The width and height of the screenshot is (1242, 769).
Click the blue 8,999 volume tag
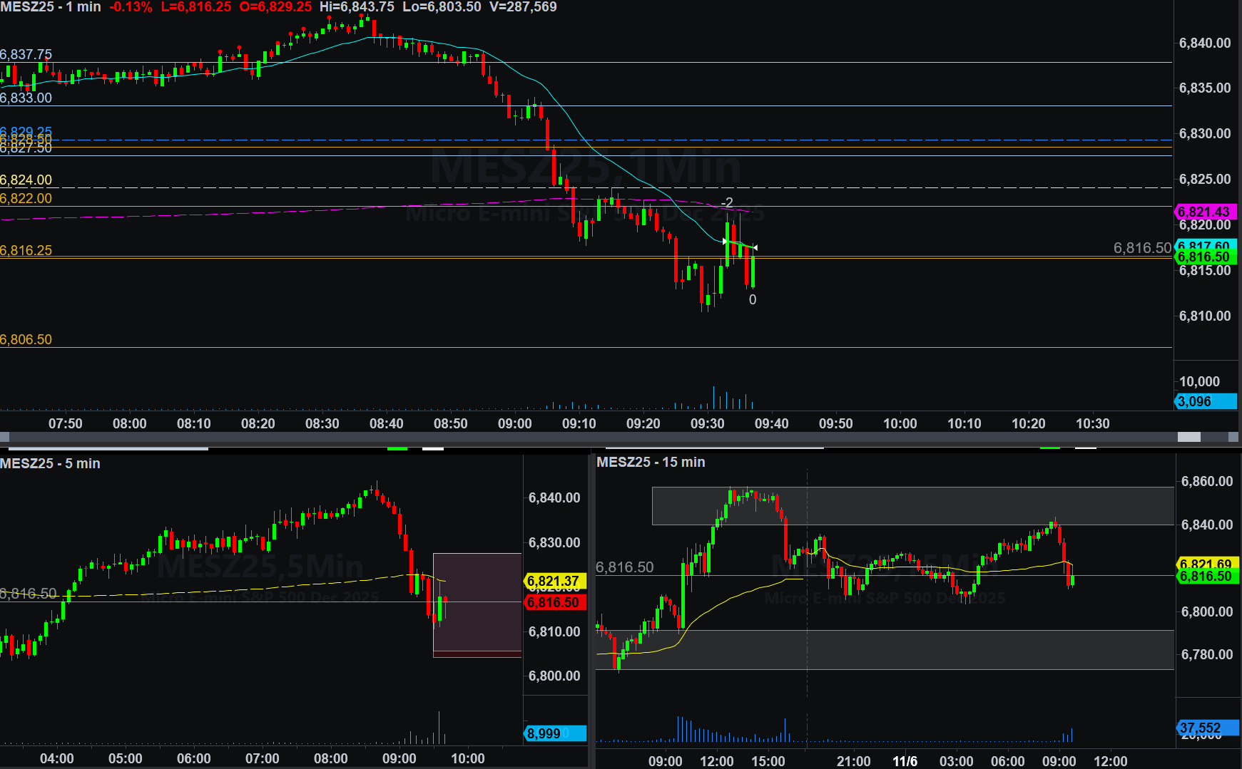pos(554,733)
